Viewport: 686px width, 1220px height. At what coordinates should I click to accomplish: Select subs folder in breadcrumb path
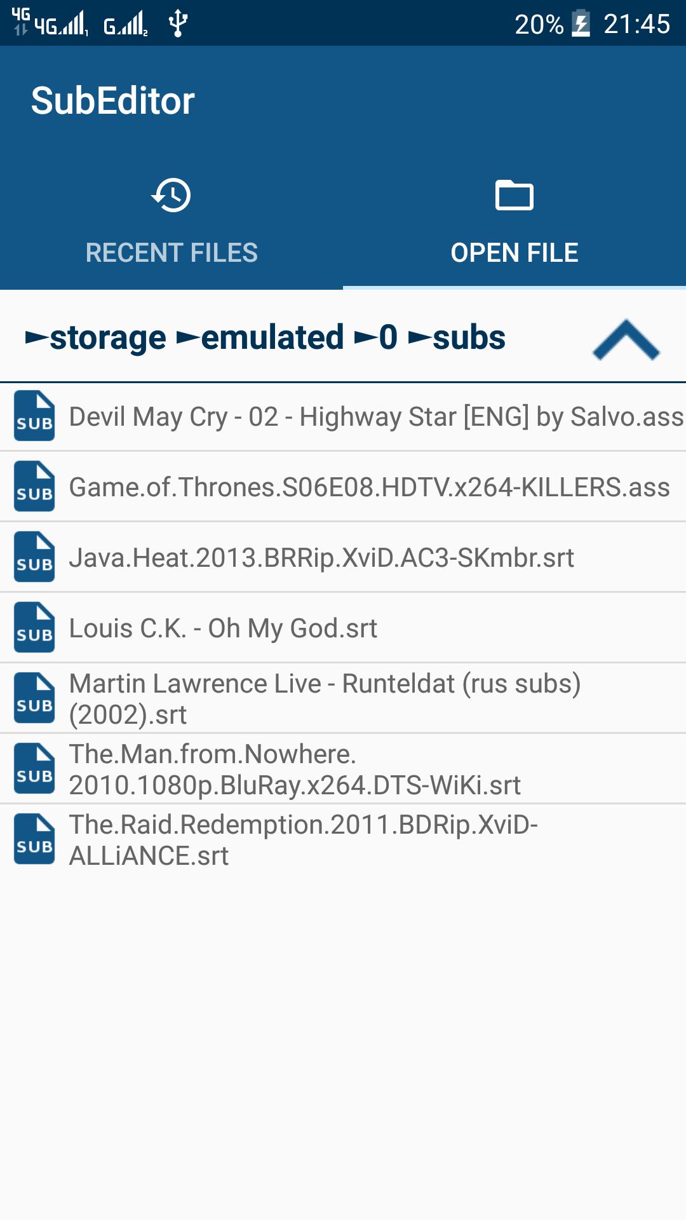(x=468, y=337)
